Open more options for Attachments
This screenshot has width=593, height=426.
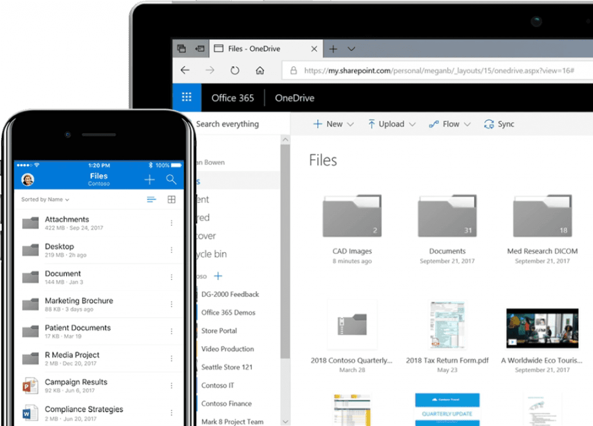coord(171,223)
